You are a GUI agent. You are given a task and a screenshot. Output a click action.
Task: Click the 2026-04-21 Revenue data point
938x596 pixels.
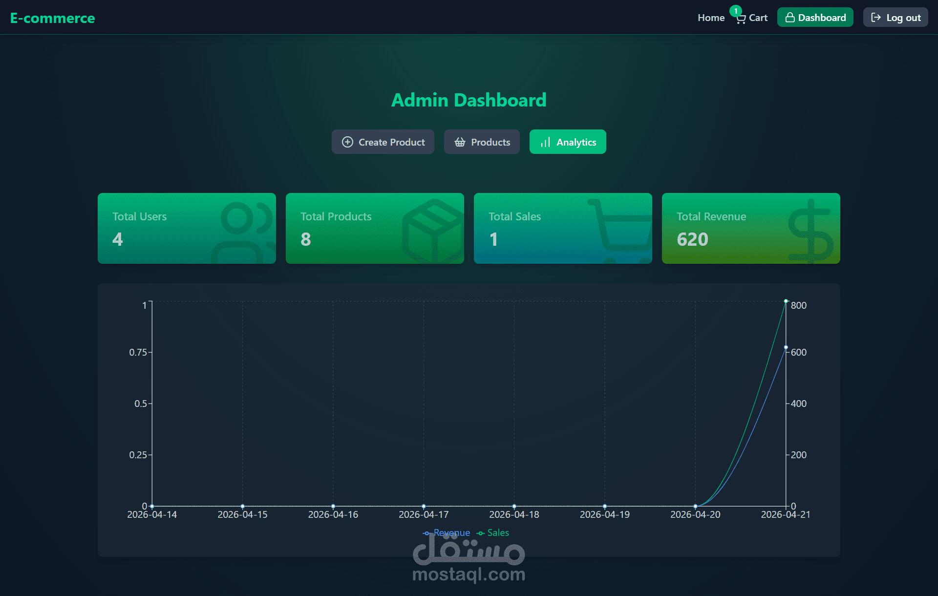click(x=786, y=347)
